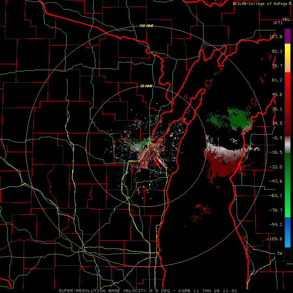The height and width of the screenshot is (293, 293).
Task: Select the -16.5 legend value
Action: click(276, 152)
